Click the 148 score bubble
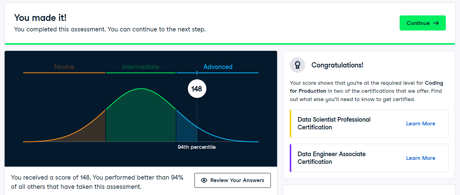460x195 pixels. 197,89
